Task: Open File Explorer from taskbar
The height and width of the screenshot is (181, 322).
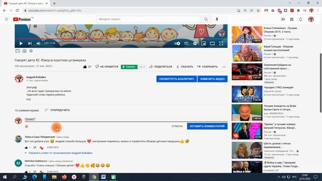Action: (x=54, y=177)
